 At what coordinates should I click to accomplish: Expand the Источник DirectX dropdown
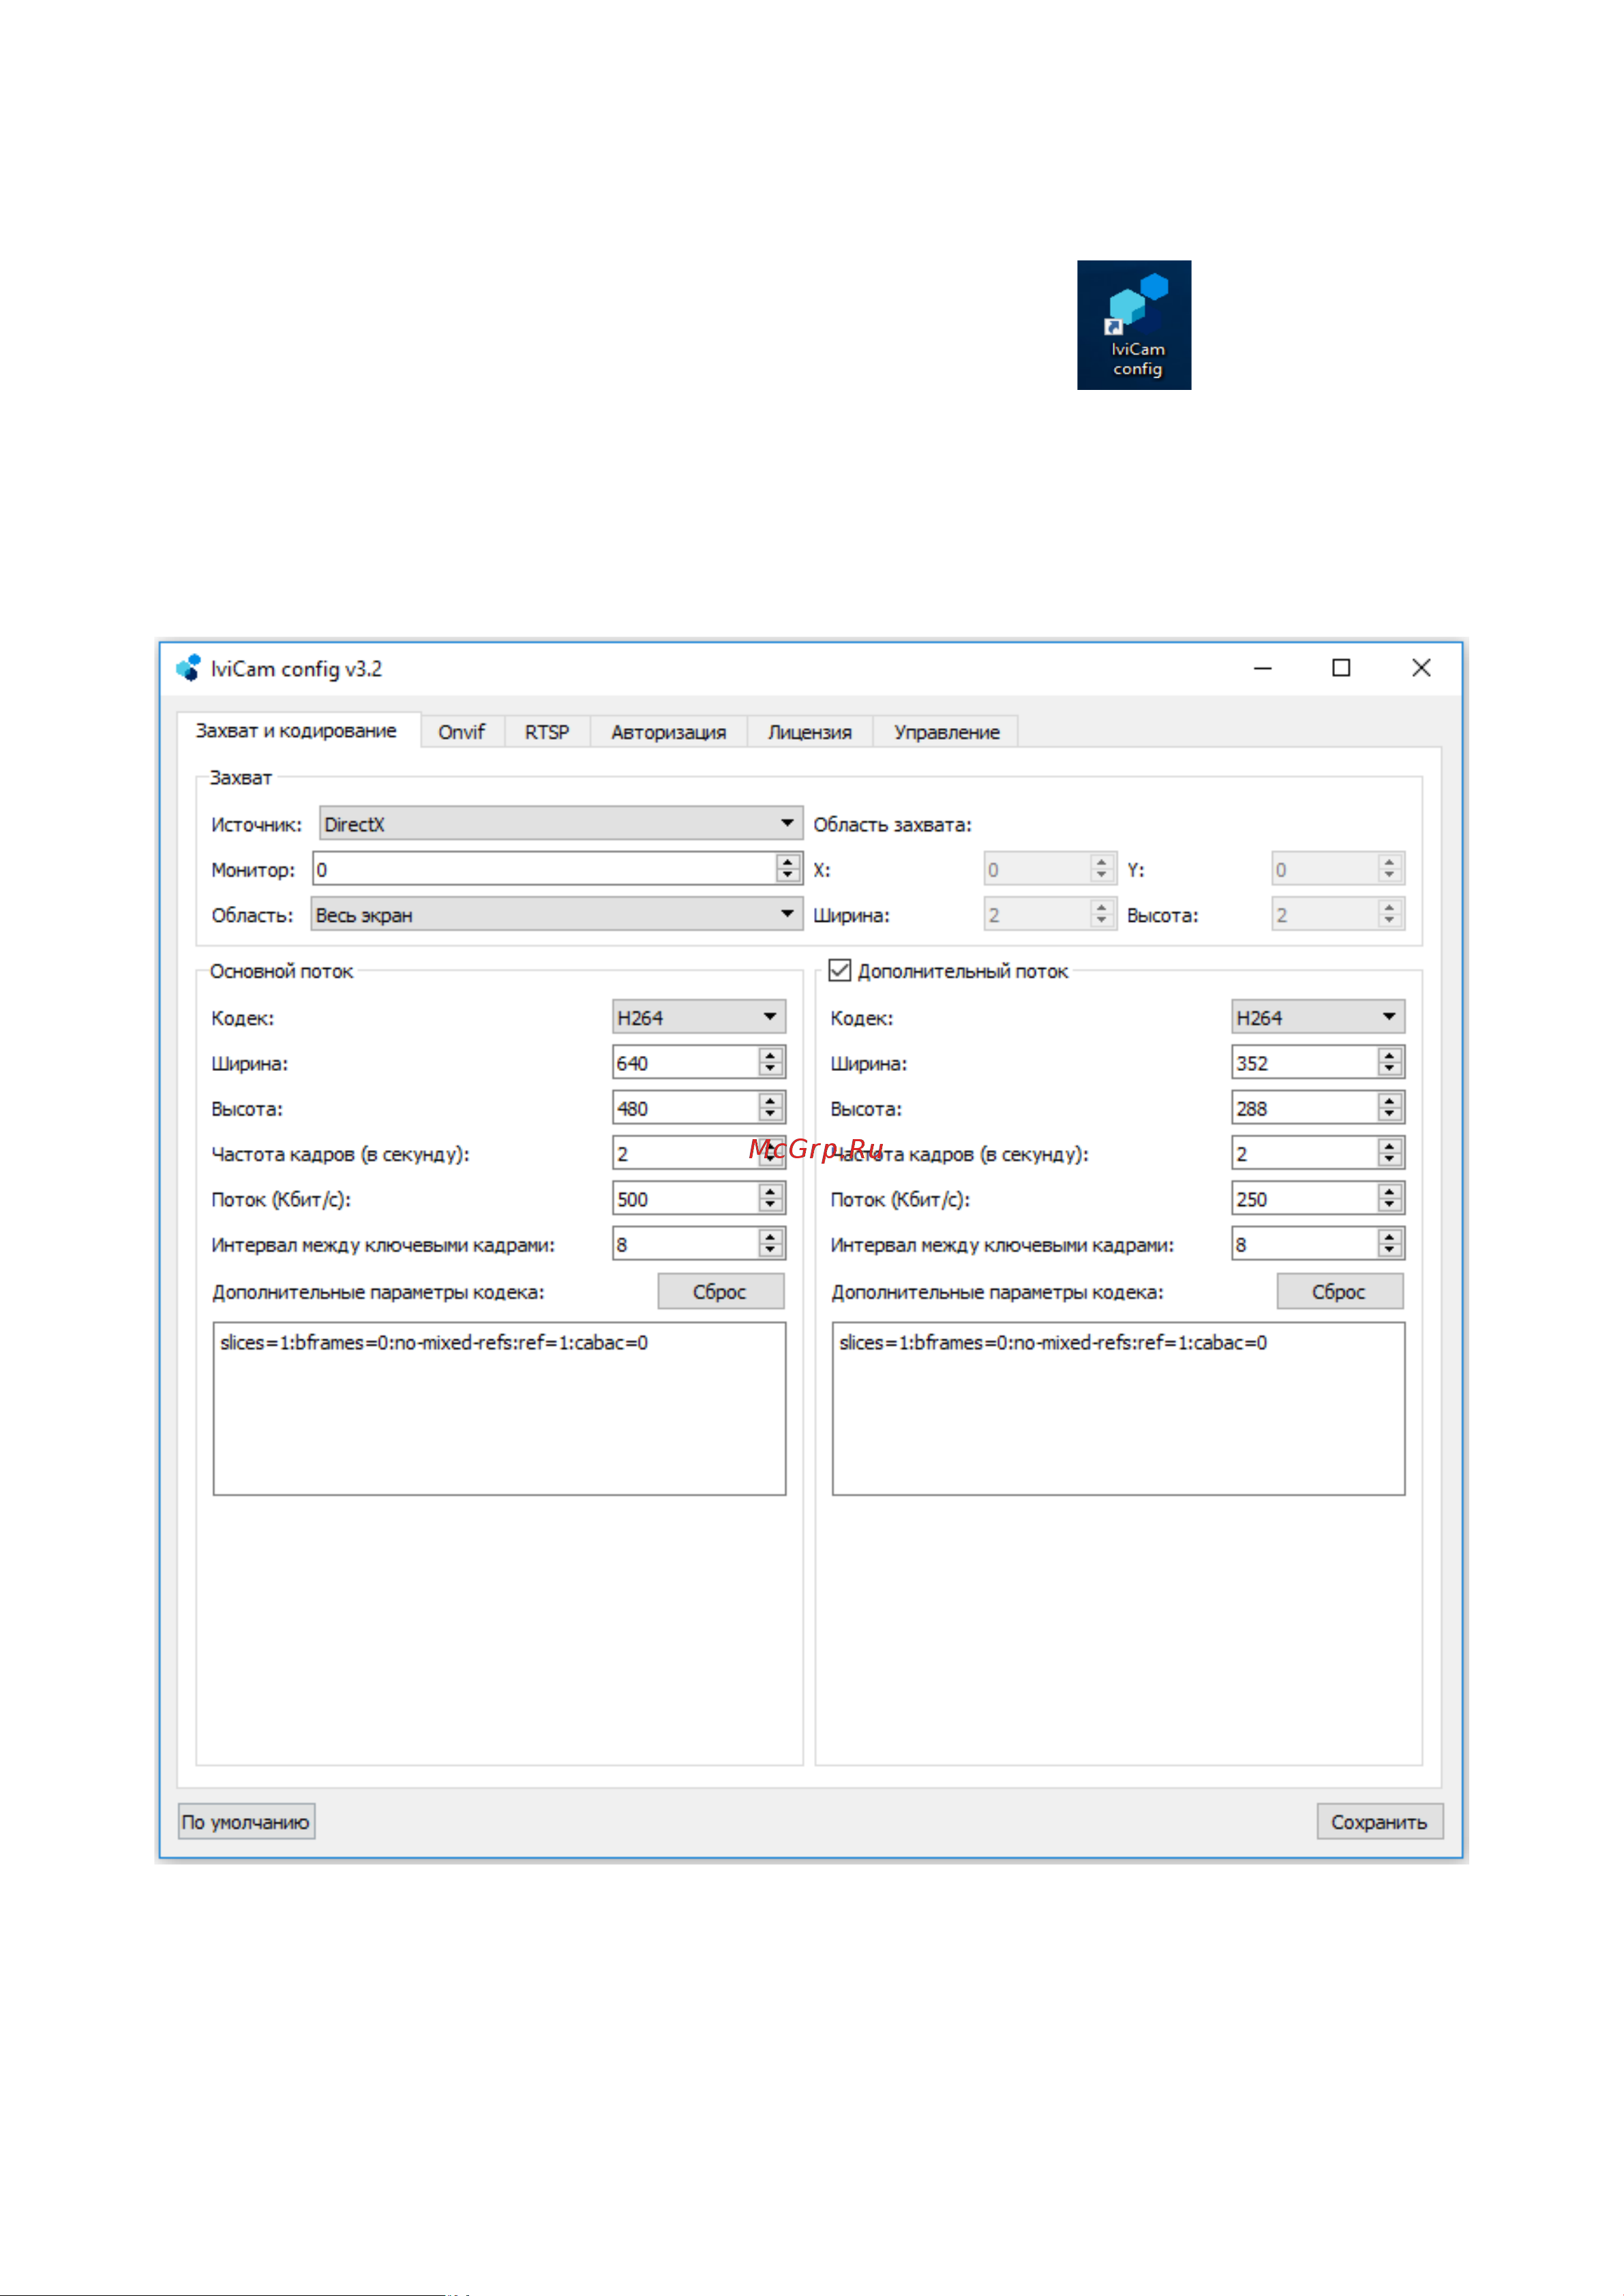coord(561,824)
